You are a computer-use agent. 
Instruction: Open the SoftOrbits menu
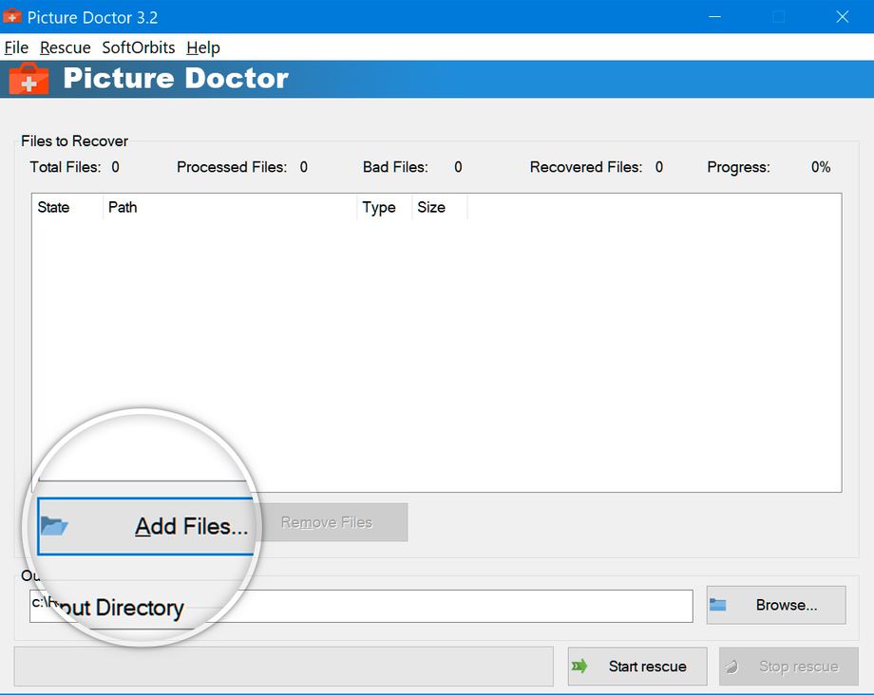(139, 47)
